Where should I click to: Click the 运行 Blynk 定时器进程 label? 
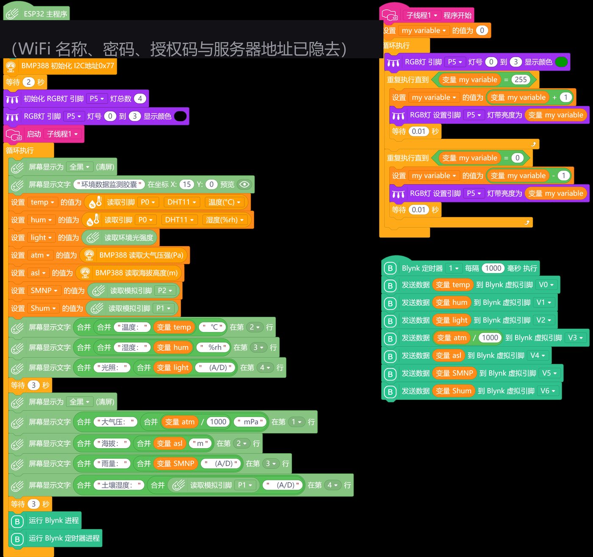click(64, 539)
